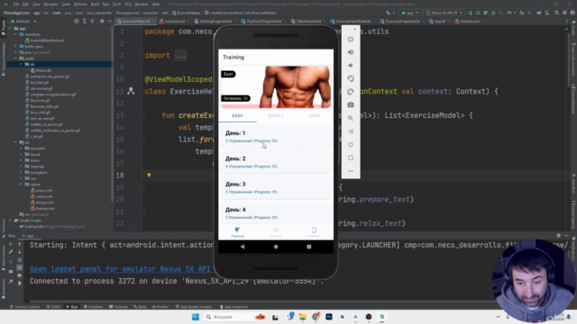Screen dimensions: 577x324
Task: Open Nexus 5X API 29 device dropdown
Action: tap(444, 13)
